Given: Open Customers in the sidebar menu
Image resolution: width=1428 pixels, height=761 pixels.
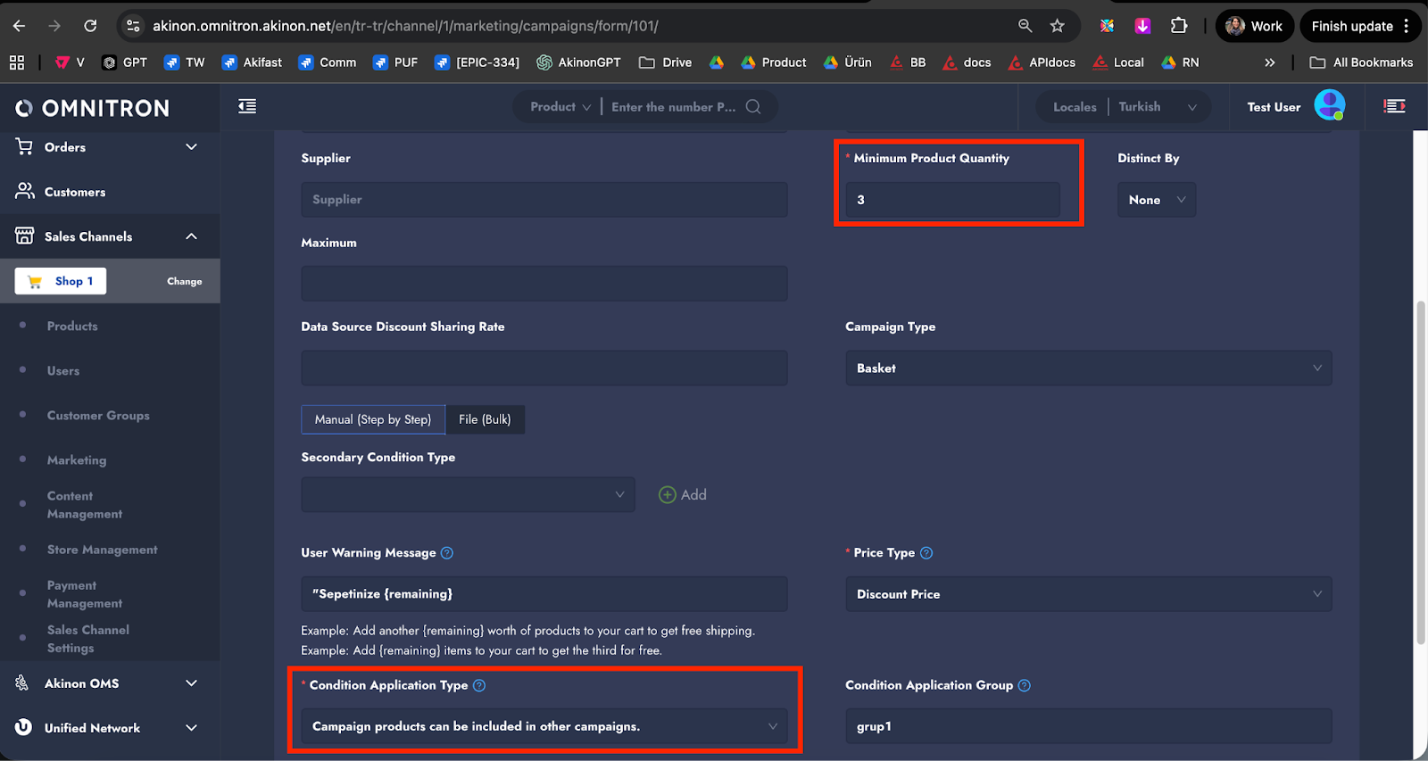Looking at the screenshot, I should [x=75, y=192].
